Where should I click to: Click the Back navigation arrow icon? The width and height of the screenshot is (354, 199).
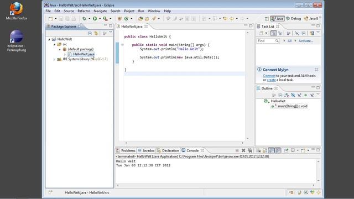(232, 19)
